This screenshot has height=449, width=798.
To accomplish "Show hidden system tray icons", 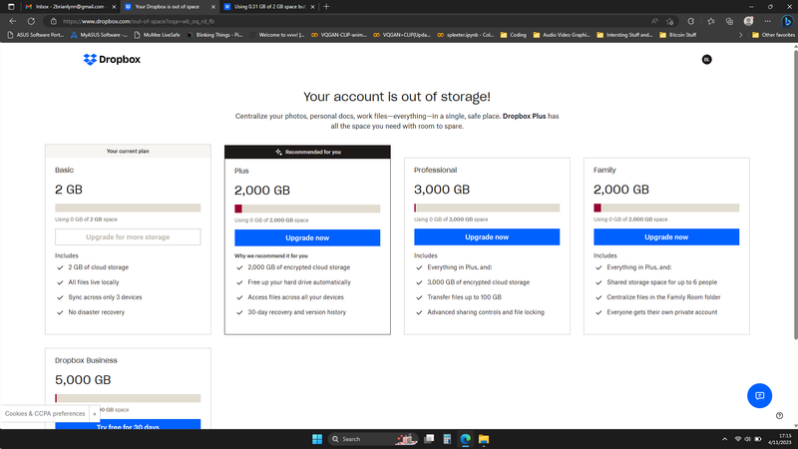I will 721,439.
